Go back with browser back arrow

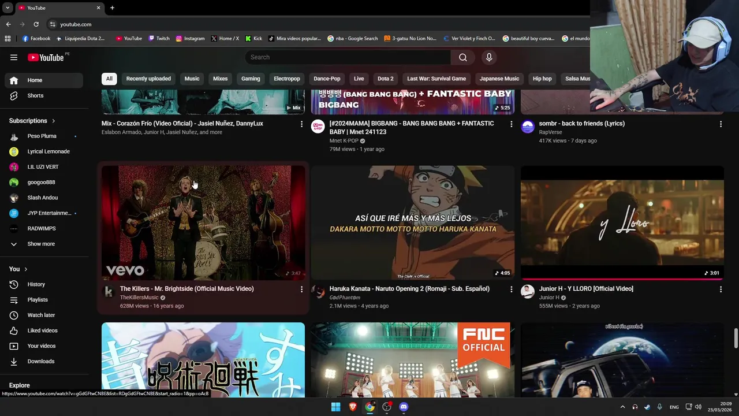[8, 24]
